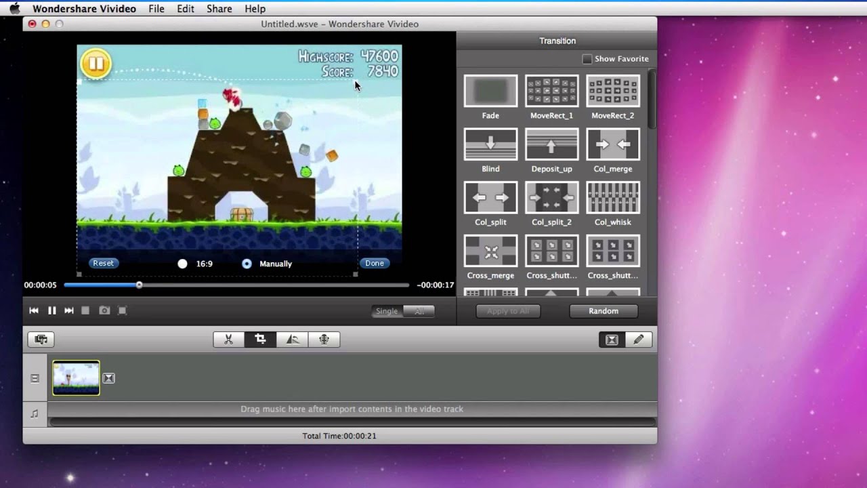Take a snapshot with camera icon
867x488 pixels.
pos(104,310)
